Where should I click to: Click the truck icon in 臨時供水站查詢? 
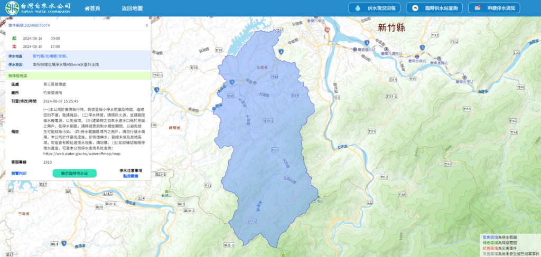pos(416,8)
